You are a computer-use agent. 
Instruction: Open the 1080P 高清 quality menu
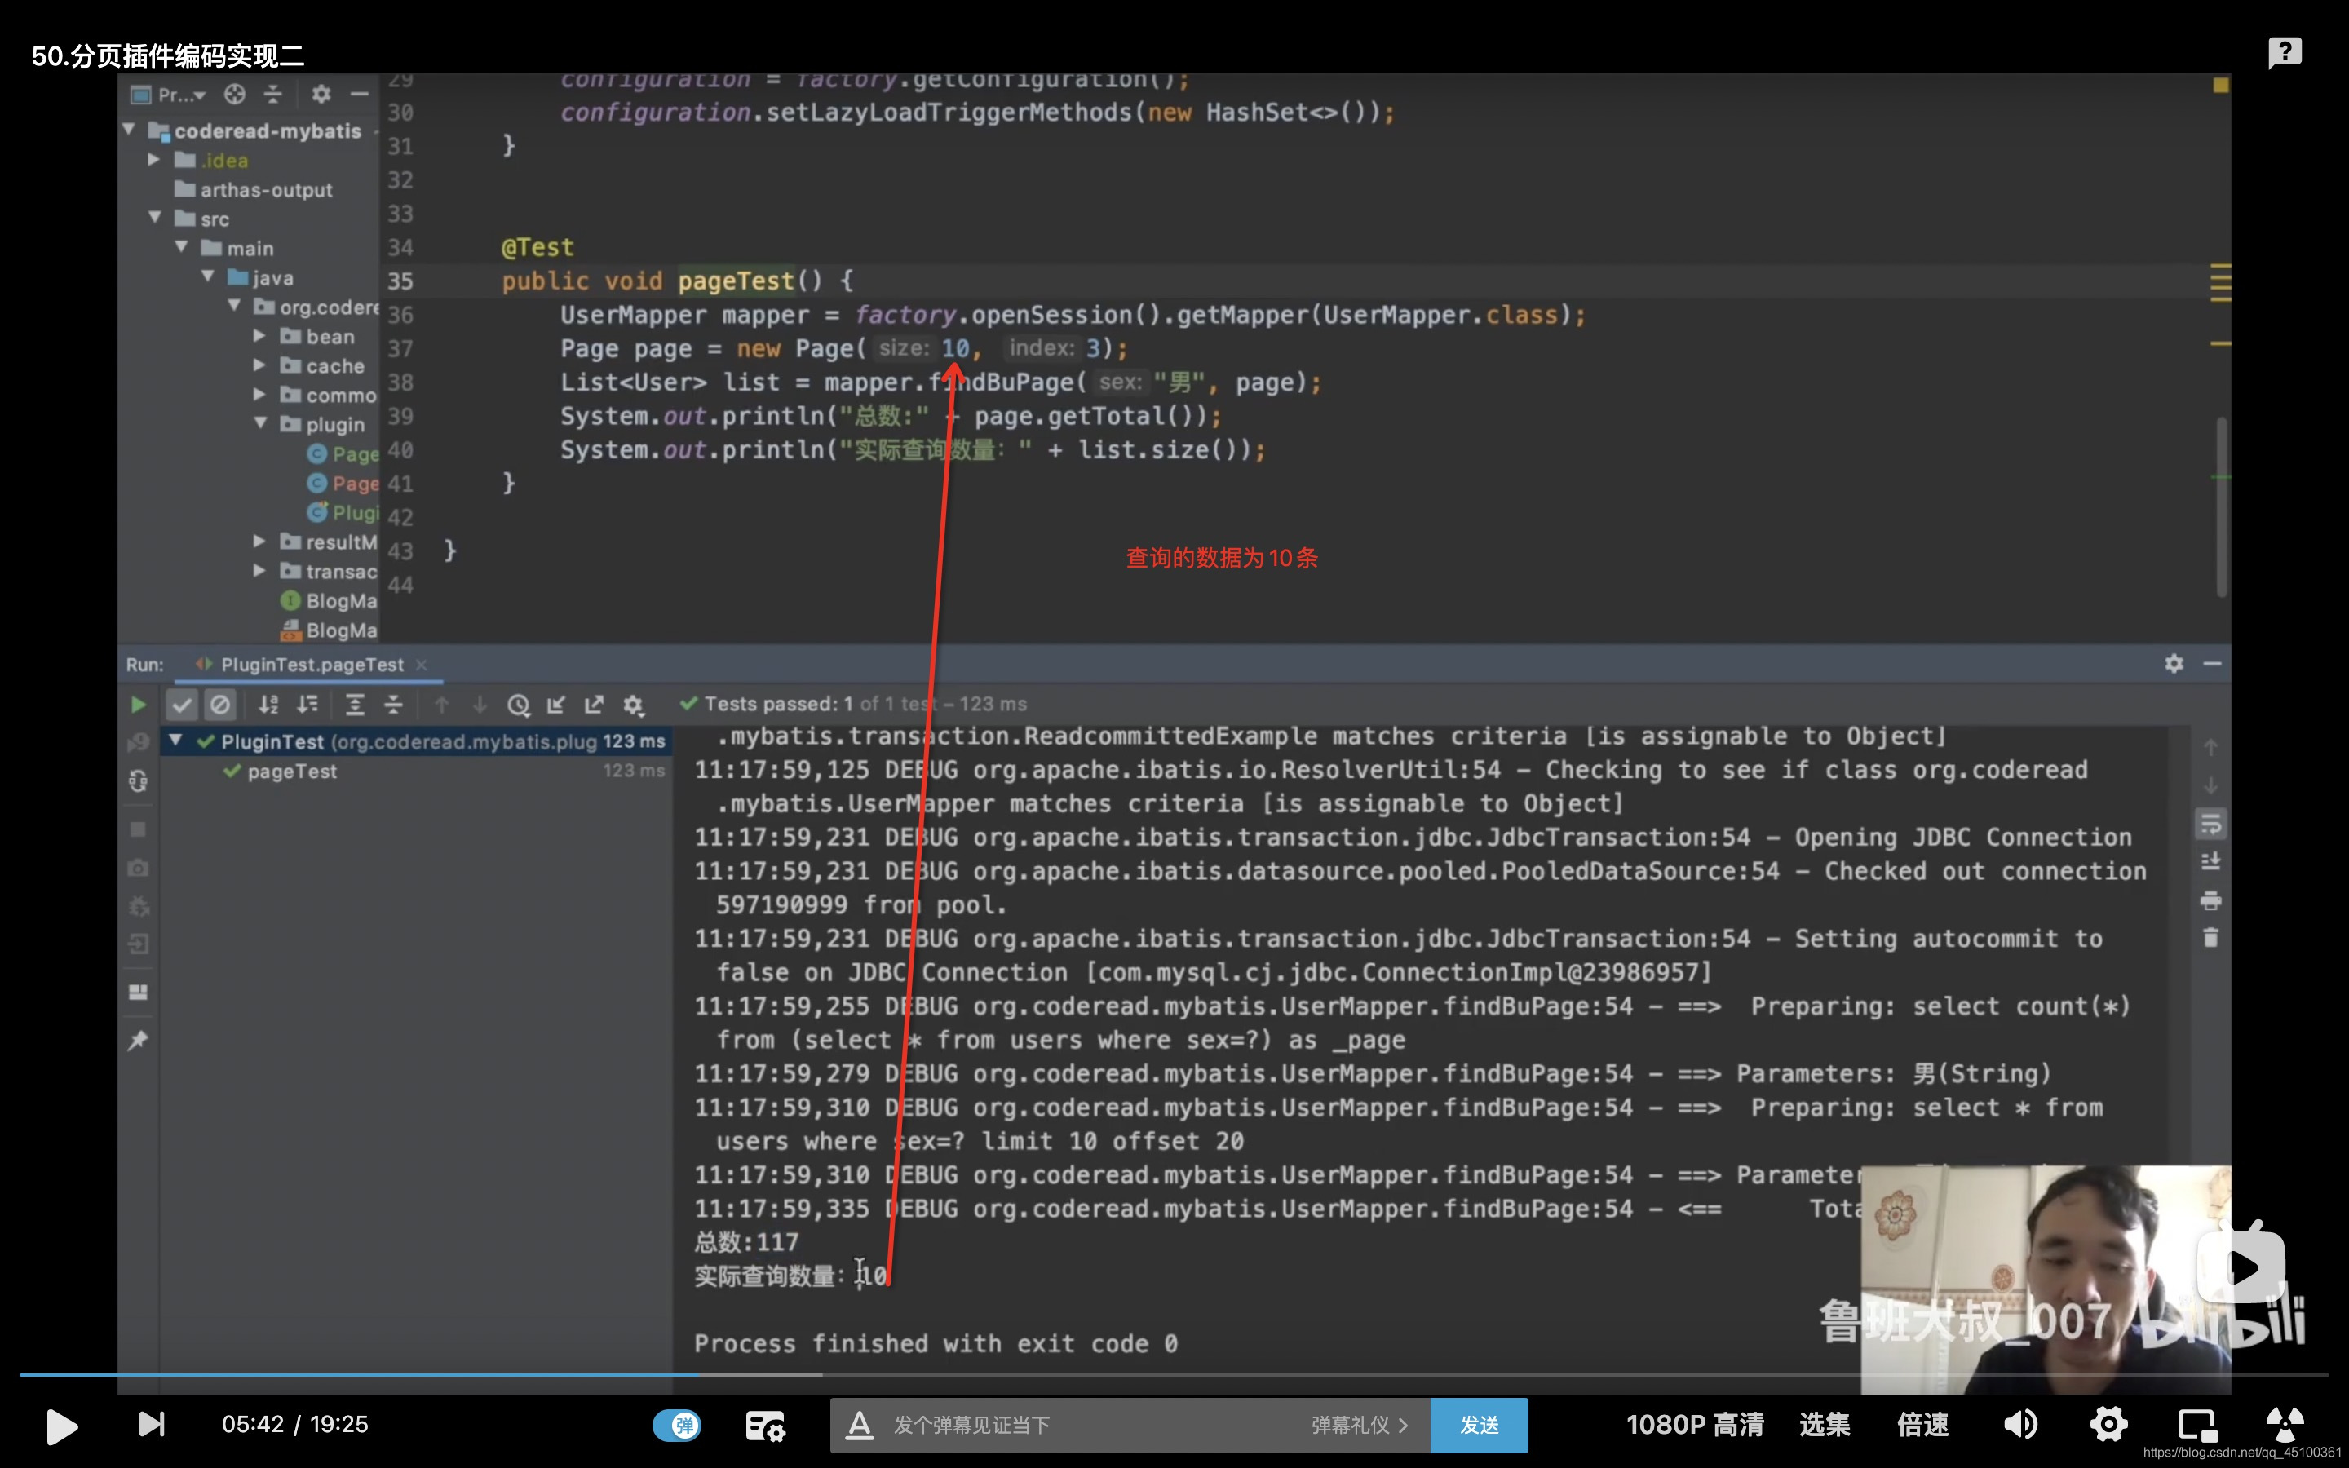(1695, 1426)
